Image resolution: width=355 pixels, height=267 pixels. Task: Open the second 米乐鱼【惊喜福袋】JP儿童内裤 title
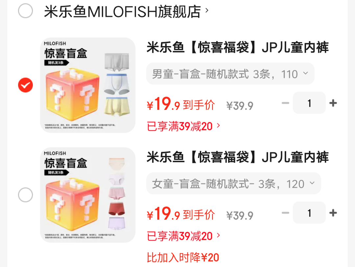point(238,157)
